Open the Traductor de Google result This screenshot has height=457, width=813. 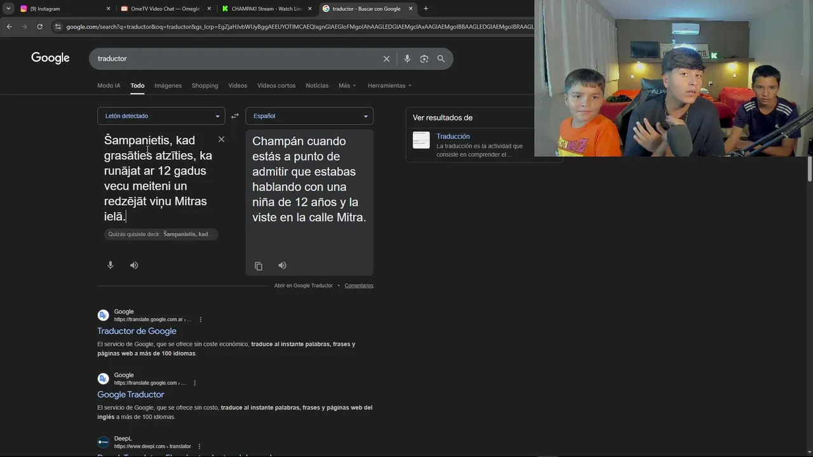pos(137,331)
